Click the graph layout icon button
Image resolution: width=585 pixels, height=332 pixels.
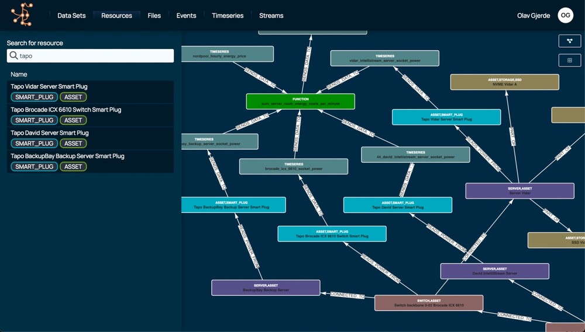569,41
